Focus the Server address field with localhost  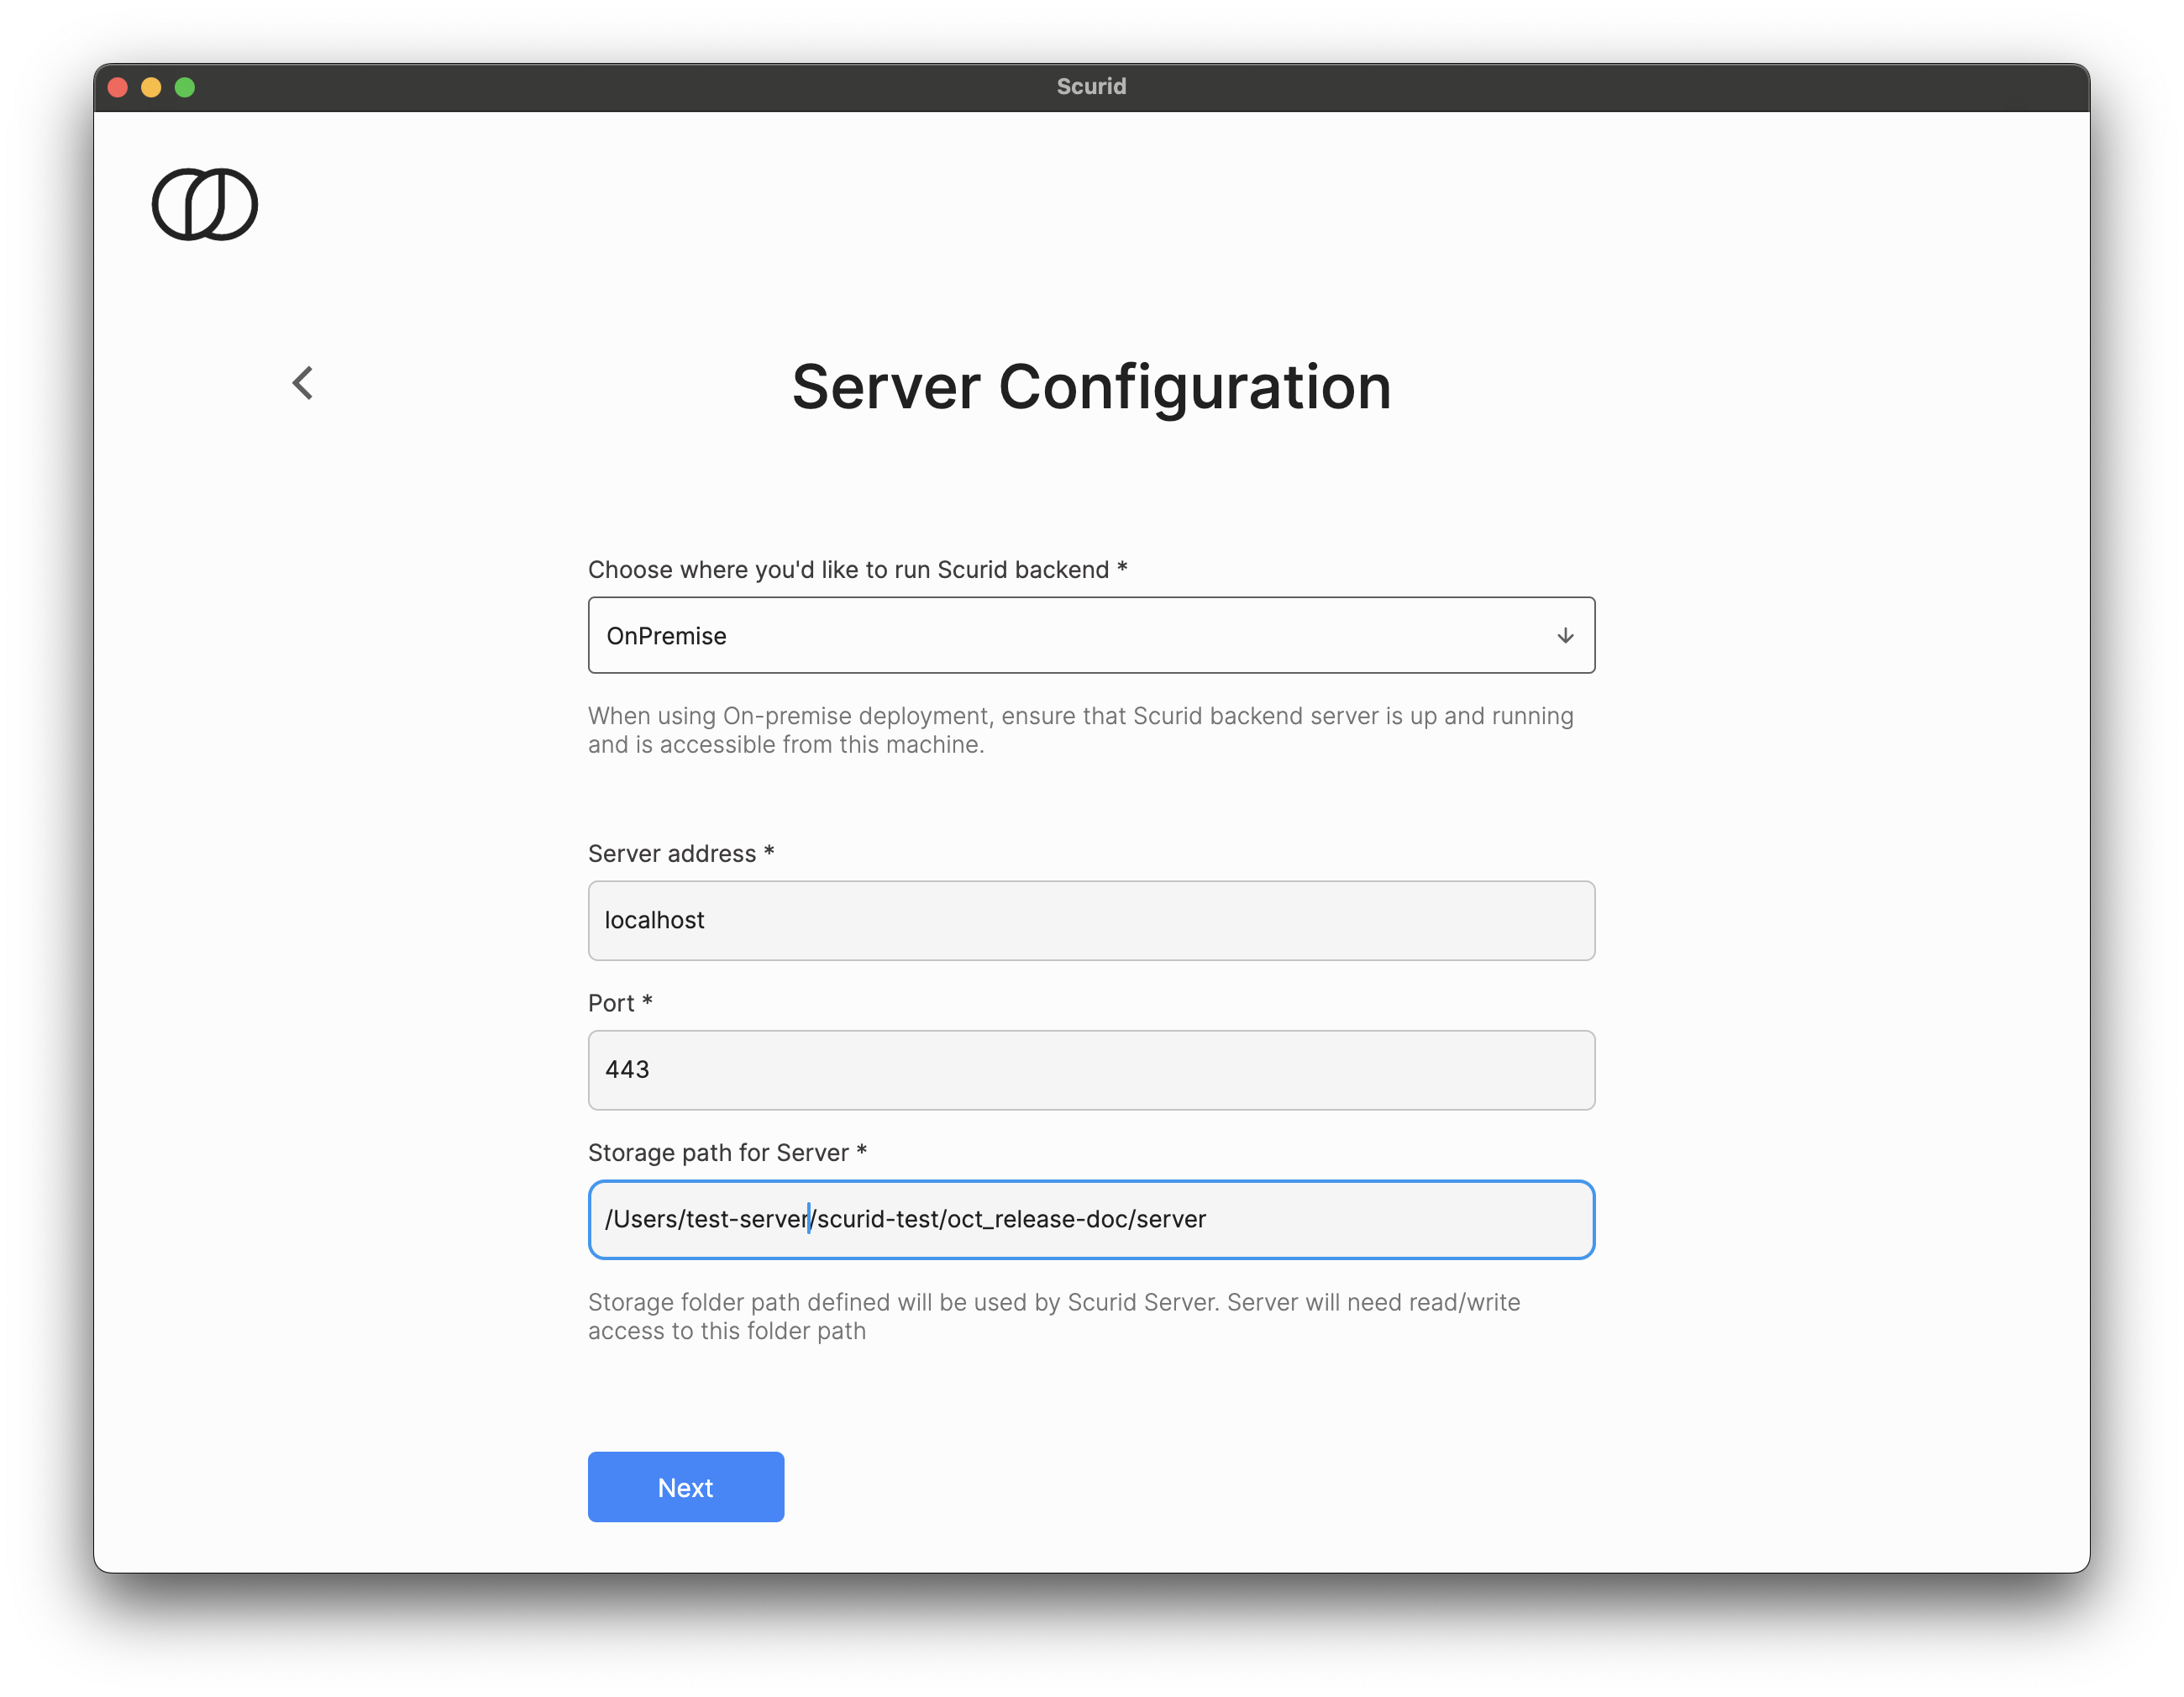(1091, 921)
